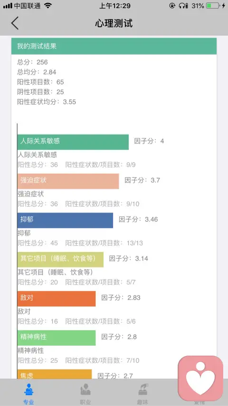
Task: Tap the salmon 强迫症状 bar
Action: [68, 181]
